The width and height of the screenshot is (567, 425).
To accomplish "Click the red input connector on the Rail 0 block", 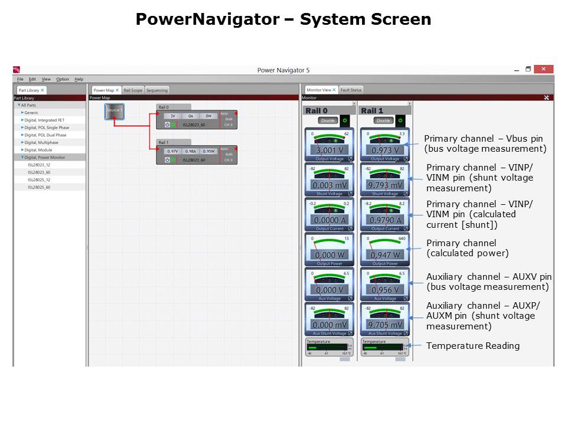I will [158, 113].
